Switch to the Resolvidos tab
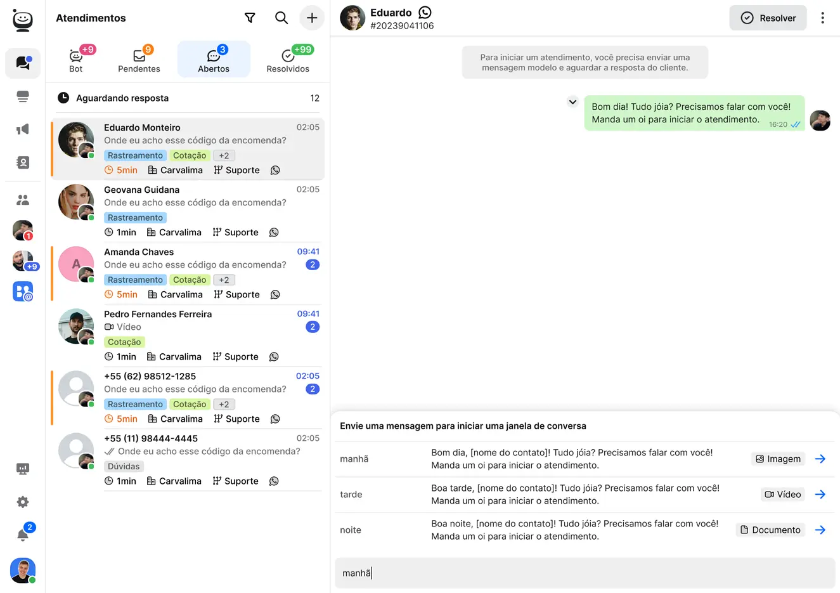Image resolution: width=840 pixels, height=593 pixels. pyautogui.click(x=288, y=60)
